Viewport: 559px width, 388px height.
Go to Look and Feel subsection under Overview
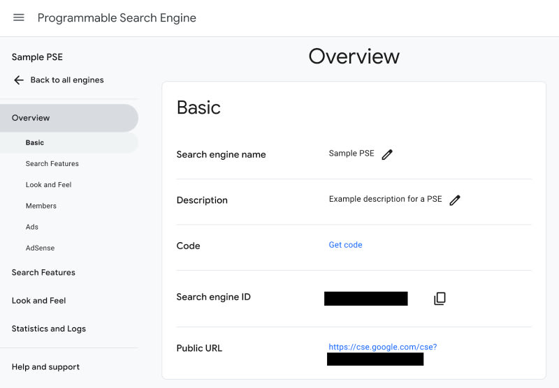click(x=49, y=185)
